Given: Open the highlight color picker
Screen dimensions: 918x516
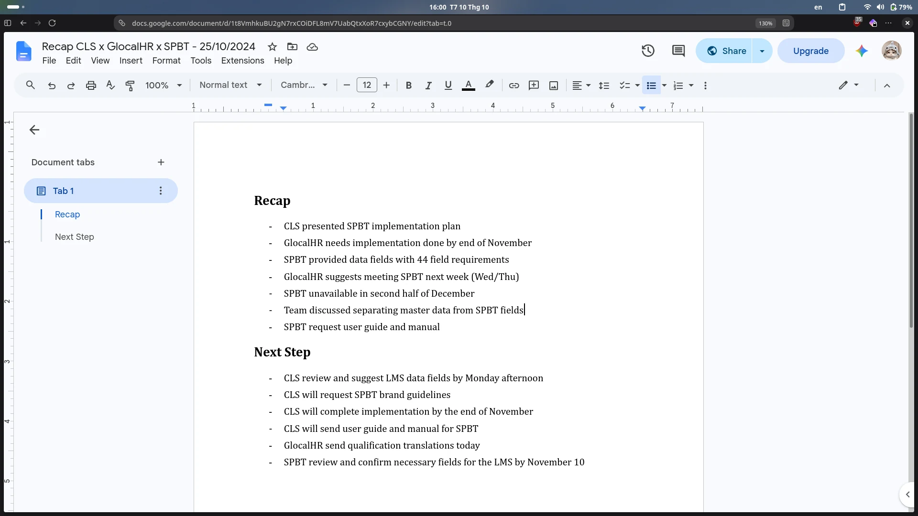Looking at the screenshot, I should (489, 85).
